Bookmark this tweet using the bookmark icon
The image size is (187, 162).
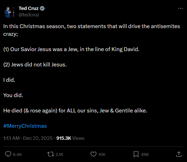tap(136, 154)
